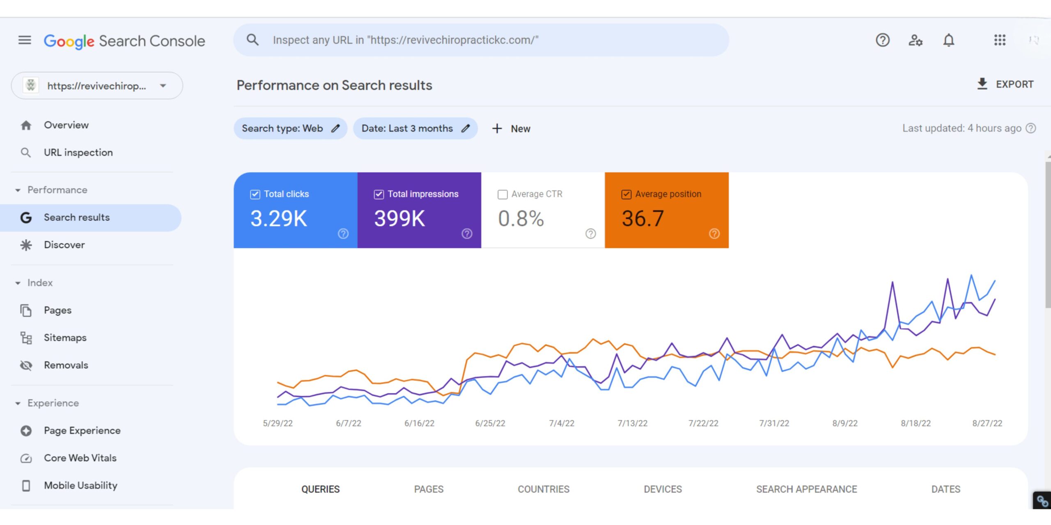Uncheck the Total impressions checkbox
Viewport: 1051px width, 525px height.
click(379, 194)
